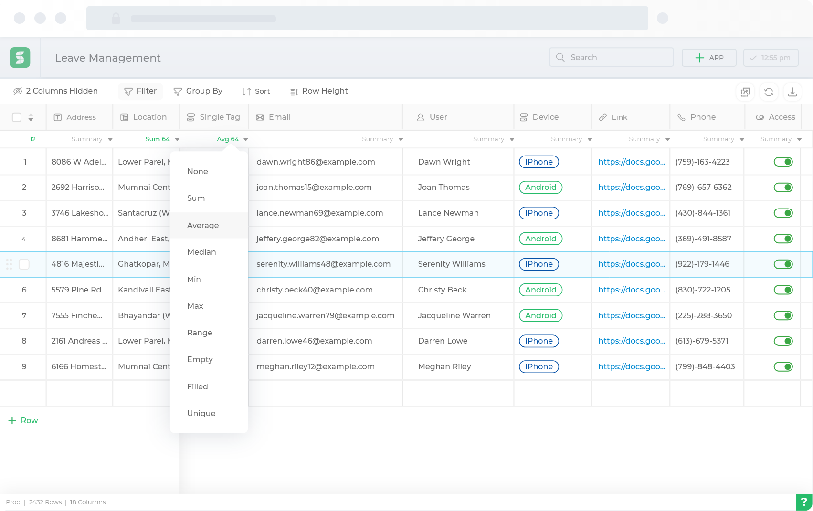
Task: Choose None in summary menu
Action: point(209,172)
